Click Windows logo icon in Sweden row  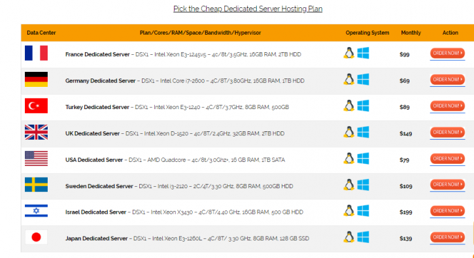point(363,185)
